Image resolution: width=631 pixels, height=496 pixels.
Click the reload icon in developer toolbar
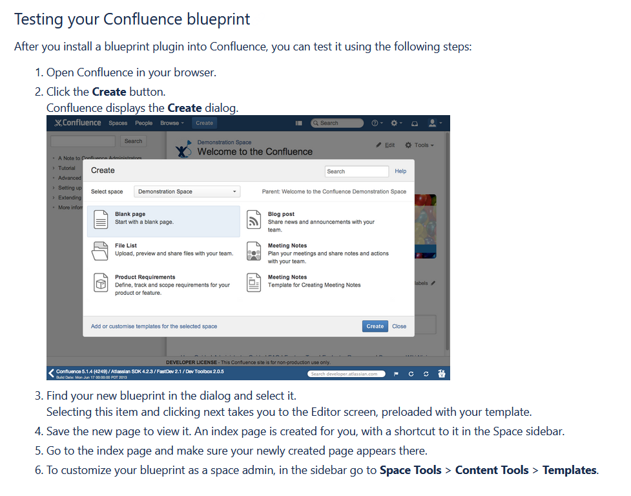tap(411, 374)
